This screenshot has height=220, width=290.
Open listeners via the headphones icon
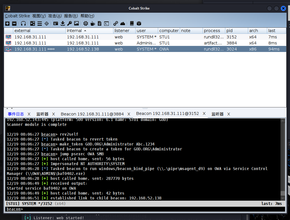click(x=23, y=23)
